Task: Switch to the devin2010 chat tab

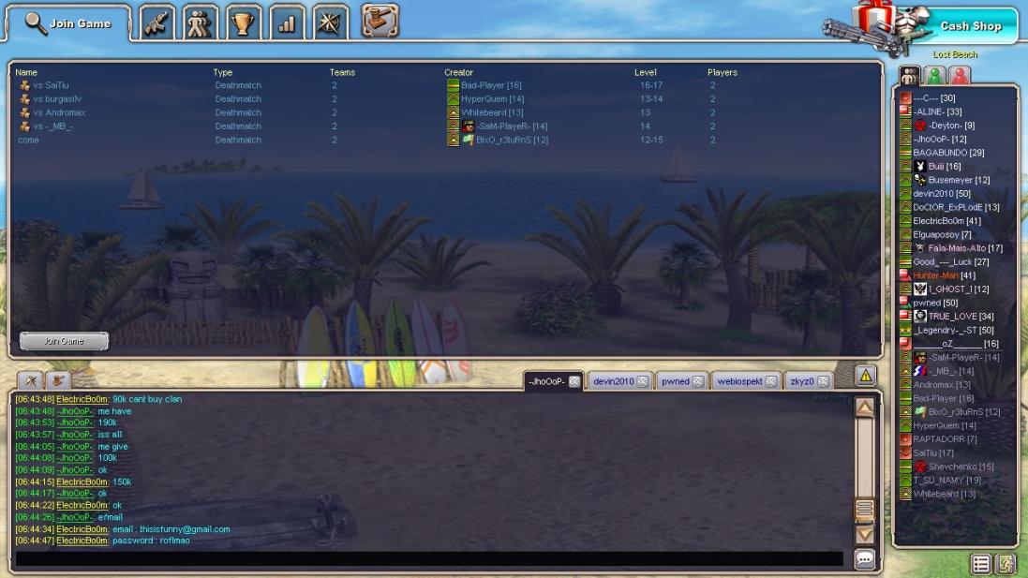Action: tap(613, 381)
